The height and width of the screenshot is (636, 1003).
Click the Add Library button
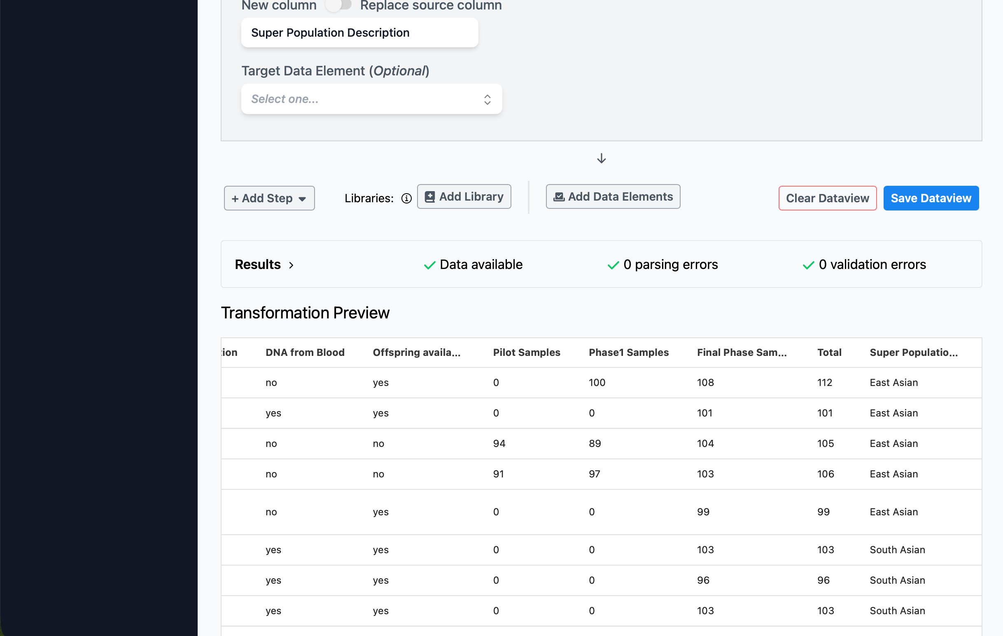point(464,197)
